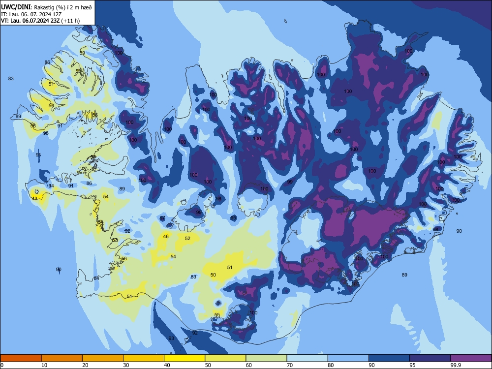The height and width of the screenshot is (369, 492).
Task: Choose the purple legend swatch above 99.9
Action: tap(471, 358)
